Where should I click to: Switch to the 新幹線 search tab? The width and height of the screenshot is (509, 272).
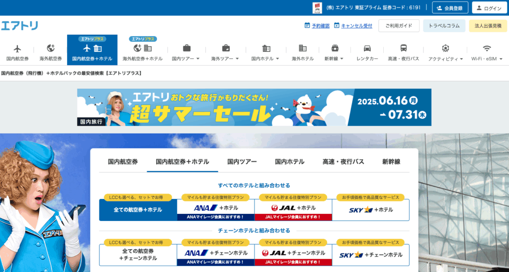pyautogui.click(x=391, y=161)
